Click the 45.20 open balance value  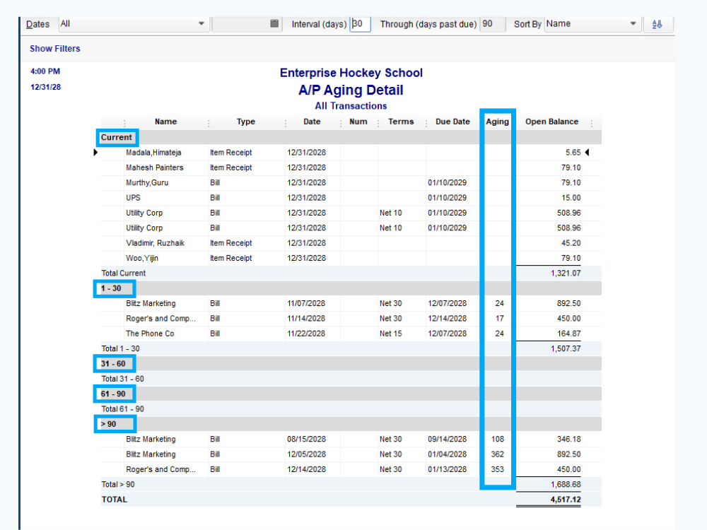(x=571, y=243)
